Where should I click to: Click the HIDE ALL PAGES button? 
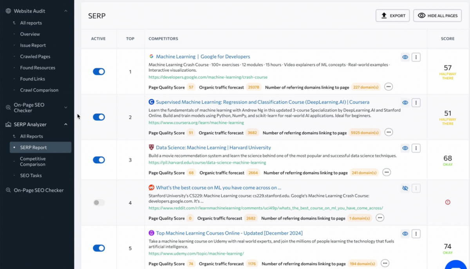(437, 16)
